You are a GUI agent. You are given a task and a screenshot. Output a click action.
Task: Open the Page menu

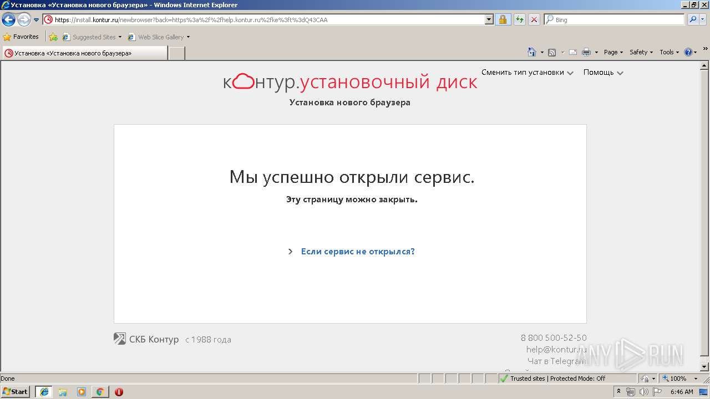(613, 52)
